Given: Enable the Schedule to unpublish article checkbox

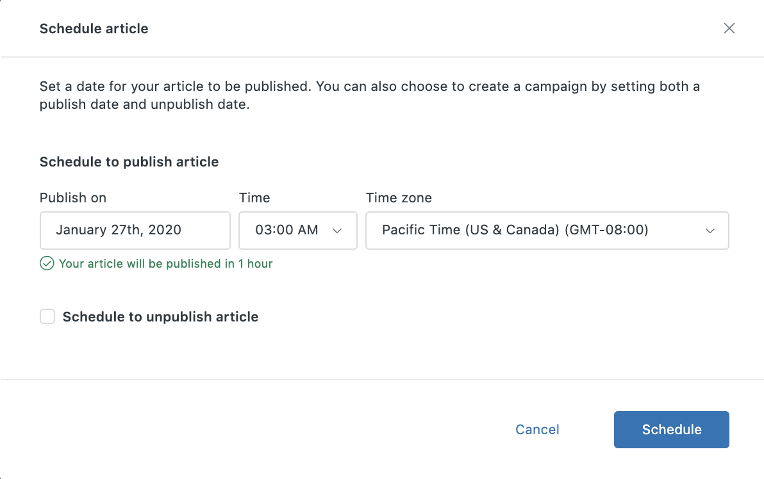Looking at the screenshot, I should [x=47, y=316].
